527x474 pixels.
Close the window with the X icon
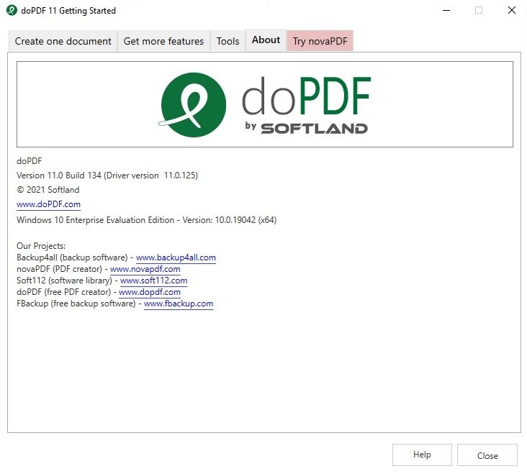click(512, 10)
